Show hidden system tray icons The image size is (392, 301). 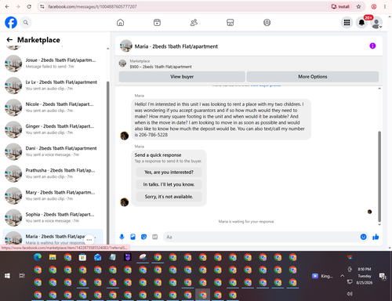click(x=342, y=276)
